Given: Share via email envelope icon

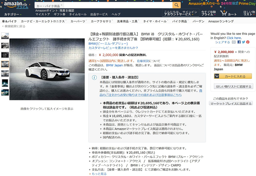Looking at the screenshot, I should 234,42.
